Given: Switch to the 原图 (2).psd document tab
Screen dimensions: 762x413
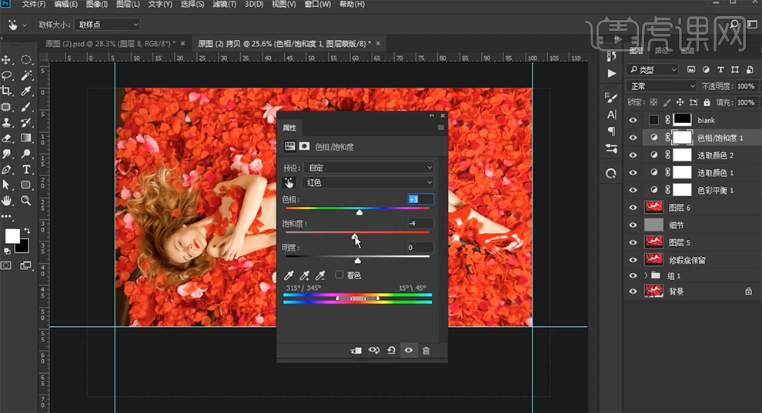Looking at the screenshot, I should point(109,43).
